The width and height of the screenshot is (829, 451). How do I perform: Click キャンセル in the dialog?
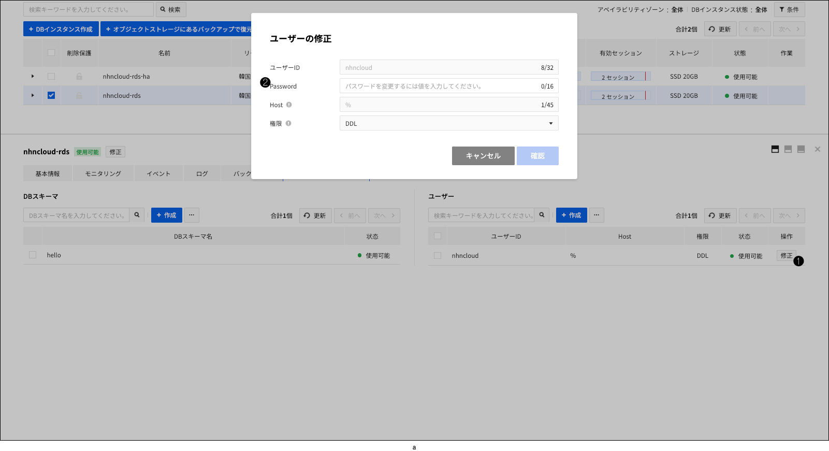coord(483,156)
